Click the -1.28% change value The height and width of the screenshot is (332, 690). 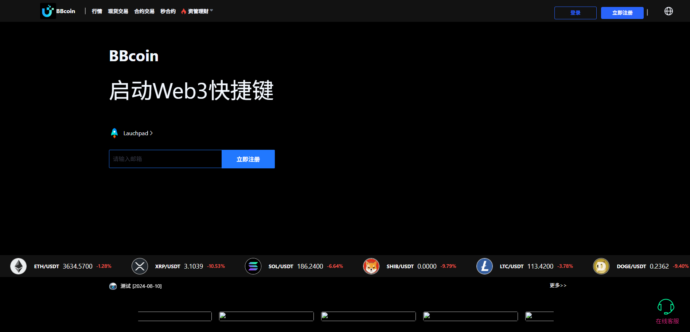[x=104, y=266]
